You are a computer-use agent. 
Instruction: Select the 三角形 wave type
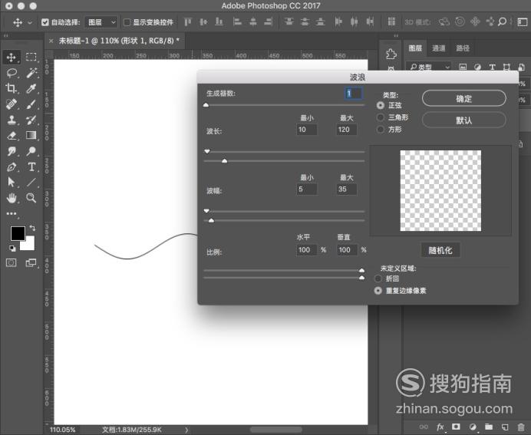(x=381, y=117)
